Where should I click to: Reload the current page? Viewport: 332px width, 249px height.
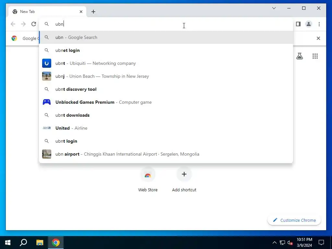pos(34,24)
